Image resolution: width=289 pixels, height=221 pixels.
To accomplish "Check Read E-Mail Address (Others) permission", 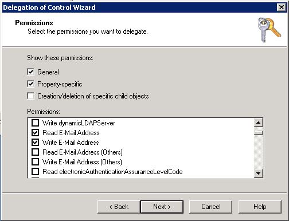I will coord(35,152).
